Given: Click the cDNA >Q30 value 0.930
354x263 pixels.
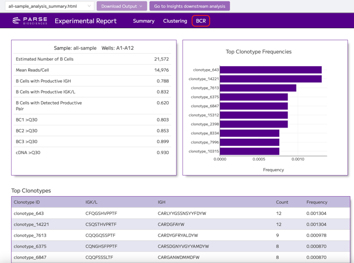Looking at the screenshot, I should pos(163,152).
